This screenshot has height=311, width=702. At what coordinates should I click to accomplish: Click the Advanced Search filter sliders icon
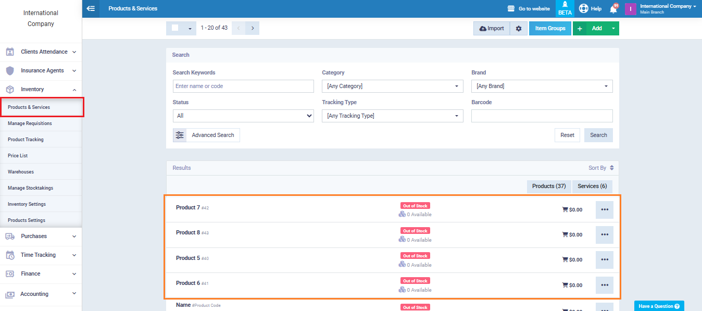180,135
